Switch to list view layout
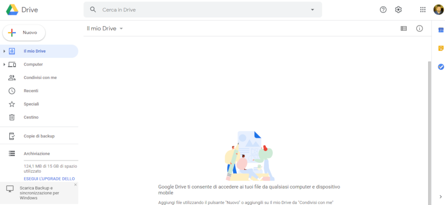 404,28
